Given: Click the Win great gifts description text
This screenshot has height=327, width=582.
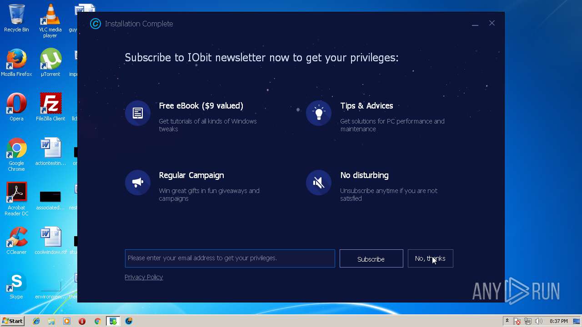Looking at the screenshot, I should coord(209,194).
